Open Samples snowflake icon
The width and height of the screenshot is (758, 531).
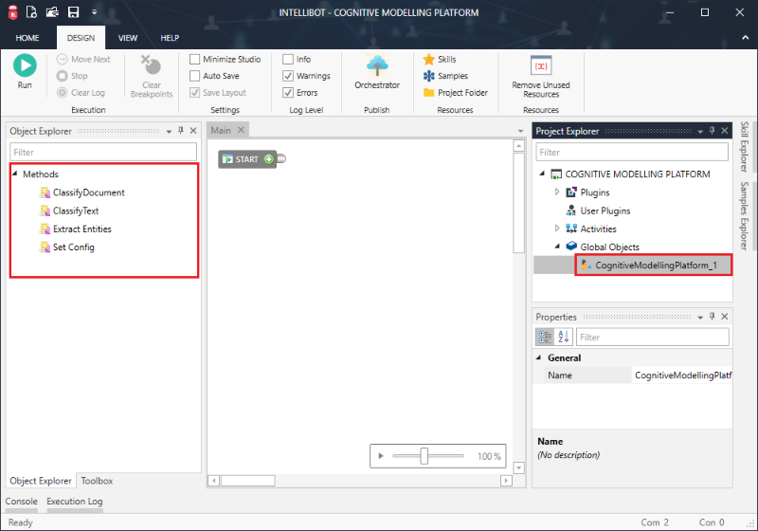[x=429, y=76]
